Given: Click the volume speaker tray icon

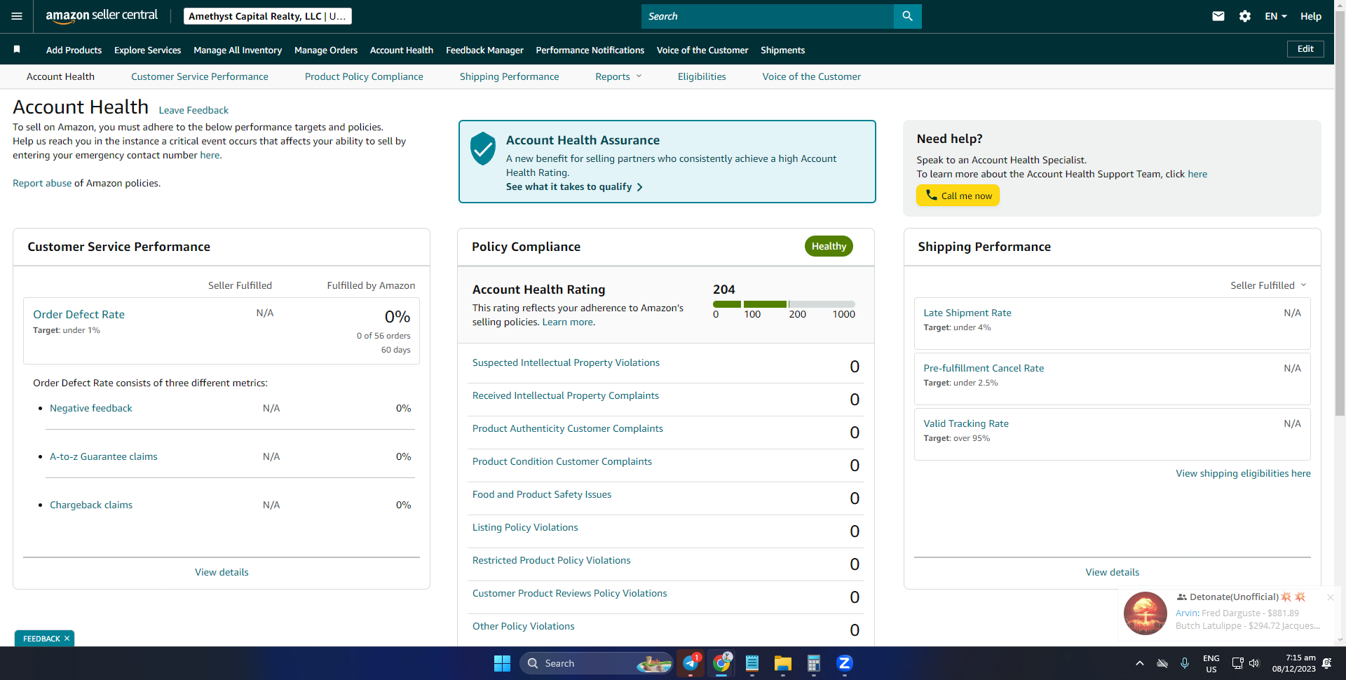Looking at the screenshot, I should pos(1254,663).
